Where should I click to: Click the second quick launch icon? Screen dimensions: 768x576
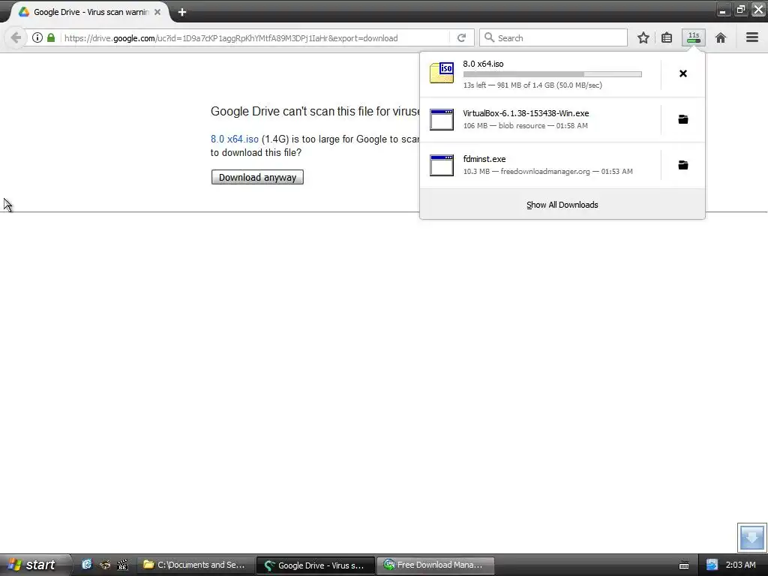tap(104, 565)
